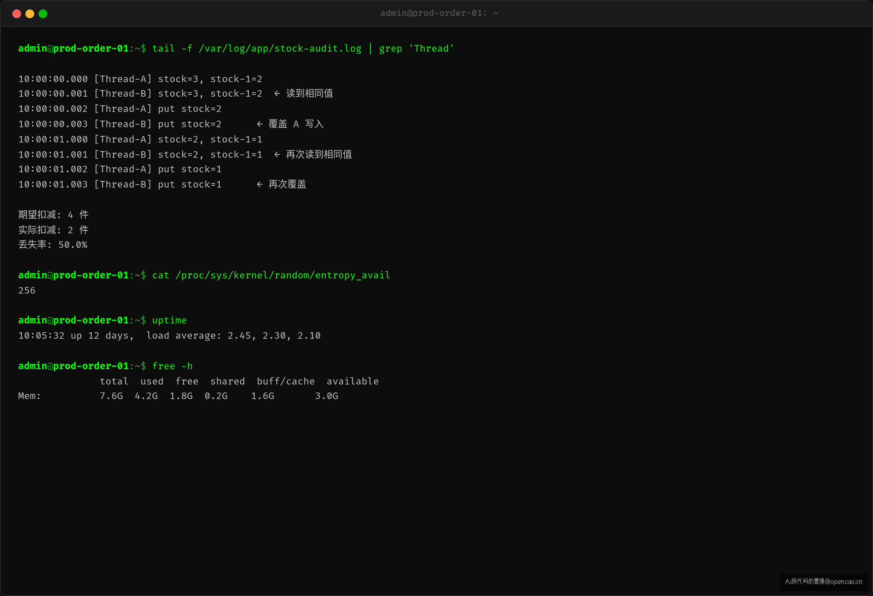Click the annotation 读到相同值
Image resolution: width=873 pixels, height=596 pixels.
point(310,93)
